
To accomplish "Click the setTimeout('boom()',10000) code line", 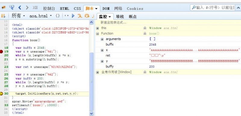I will (x=36, y=105).
